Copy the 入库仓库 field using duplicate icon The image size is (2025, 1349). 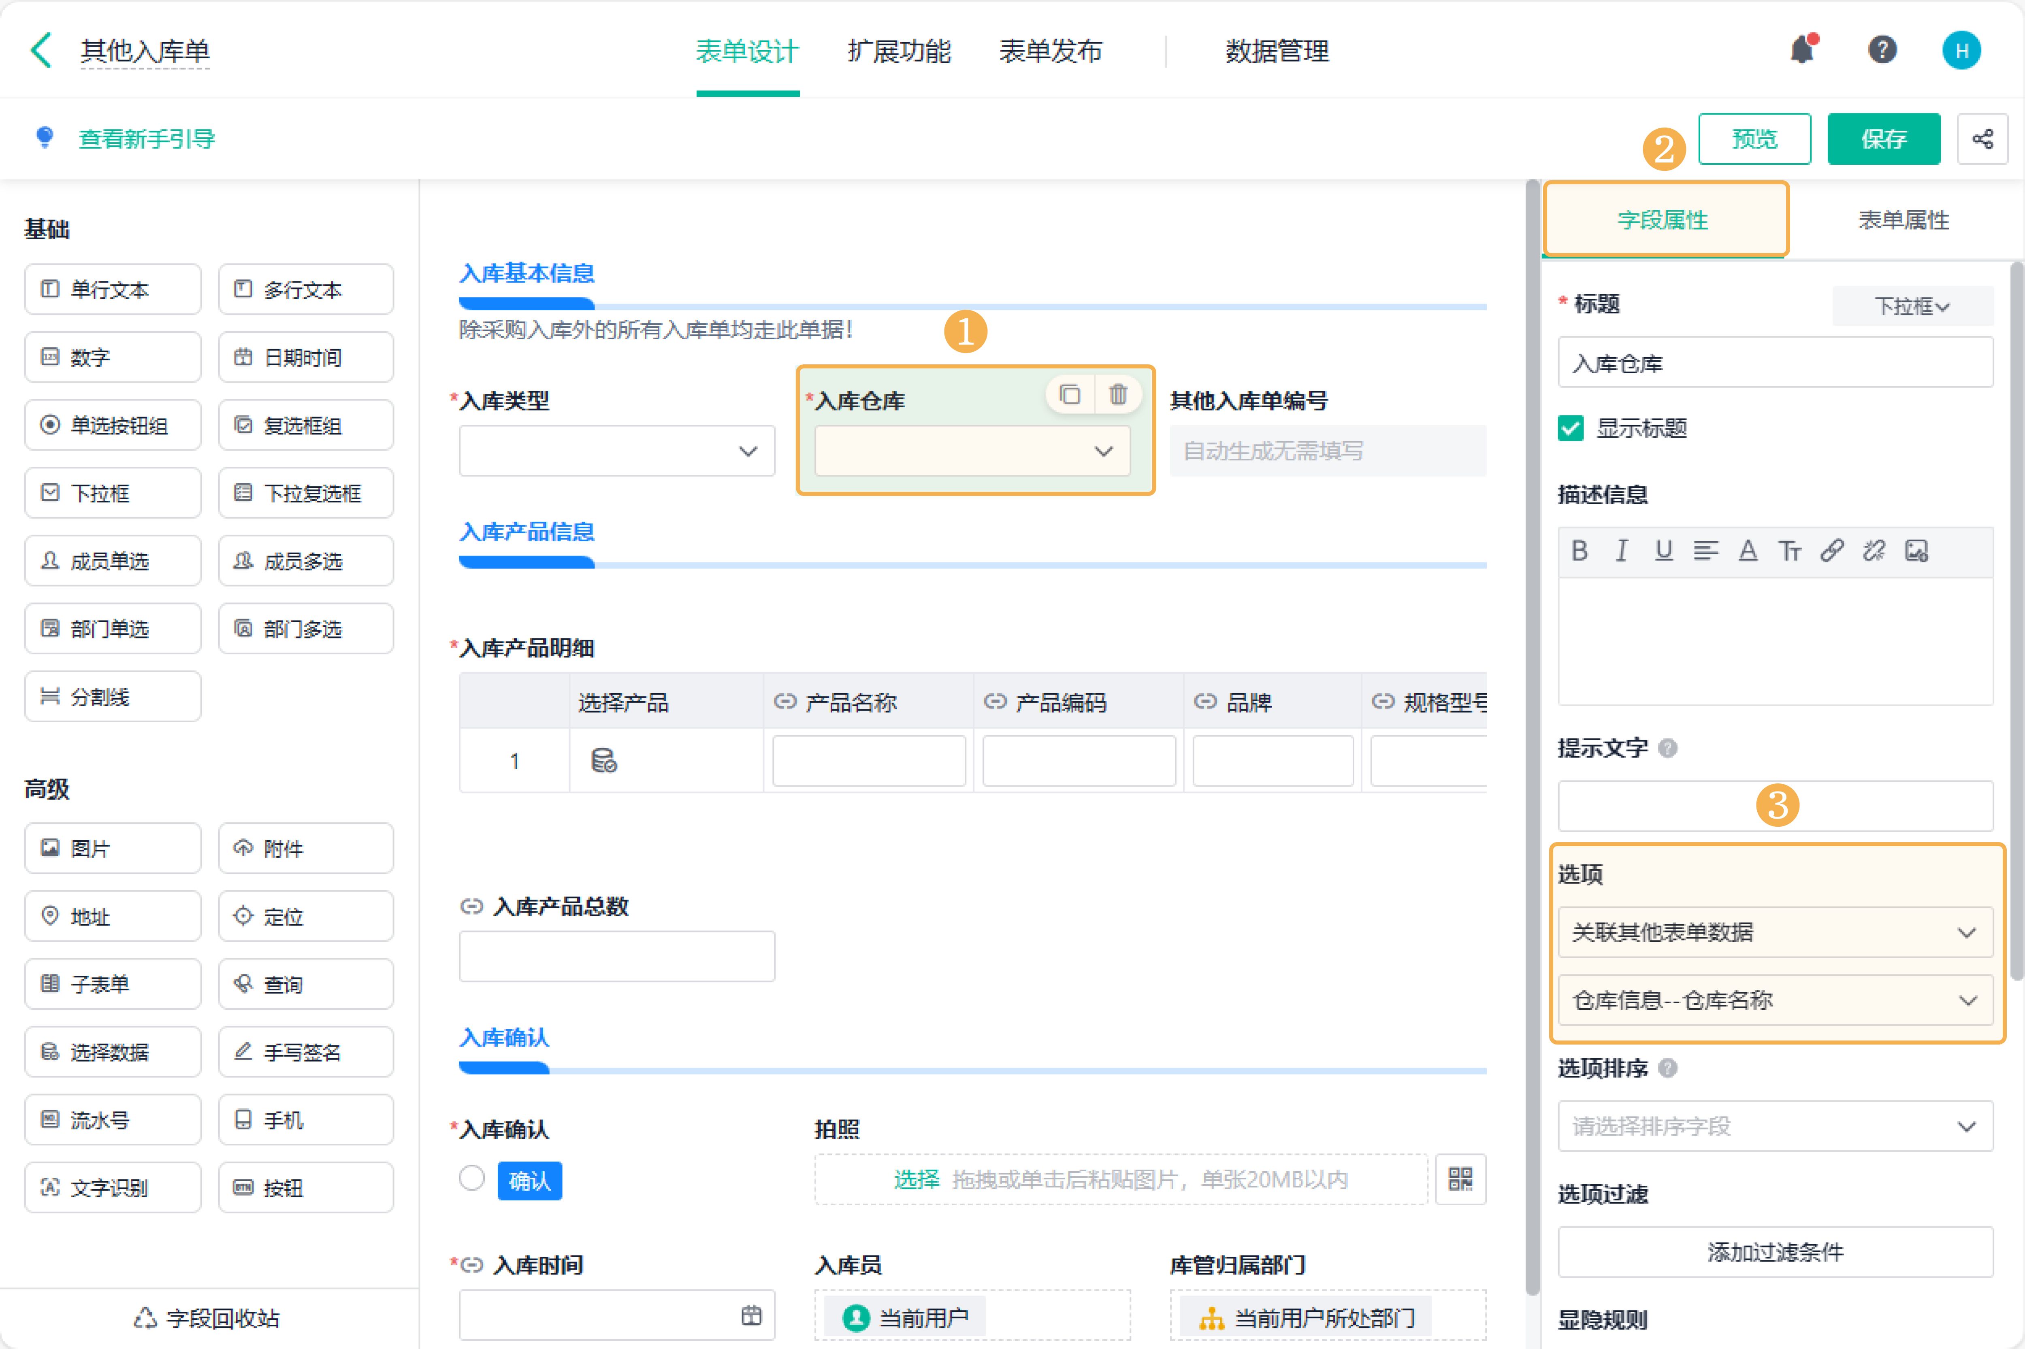tap(1070, 394)
